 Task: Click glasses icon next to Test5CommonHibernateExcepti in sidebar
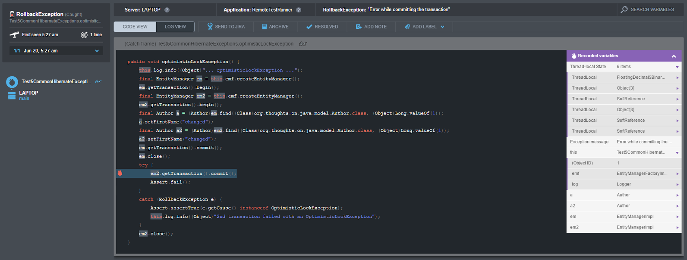(98, 81)
